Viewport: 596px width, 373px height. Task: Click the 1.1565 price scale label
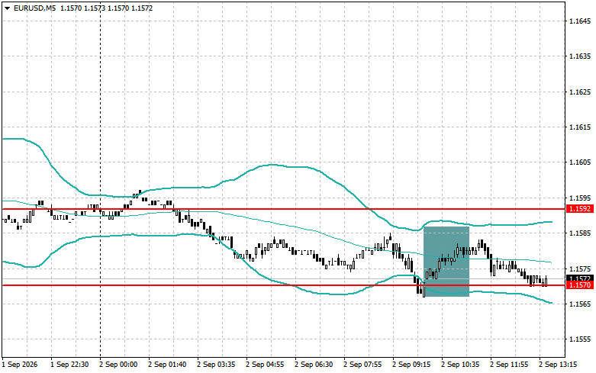coord(580,304)
